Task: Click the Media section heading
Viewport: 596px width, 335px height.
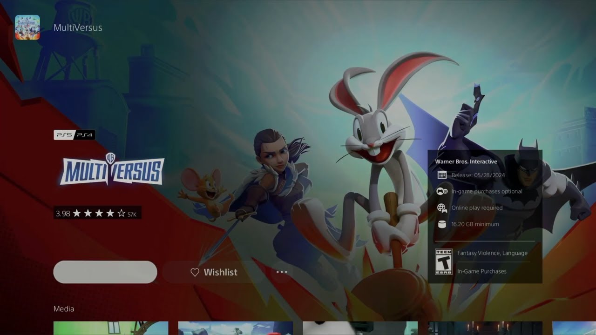Action: 64,309
